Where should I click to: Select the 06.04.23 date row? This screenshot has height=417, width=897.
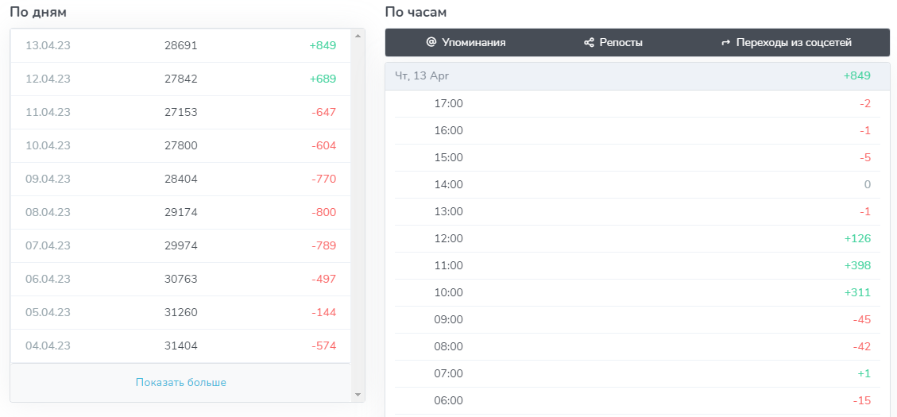click(181, 279)
